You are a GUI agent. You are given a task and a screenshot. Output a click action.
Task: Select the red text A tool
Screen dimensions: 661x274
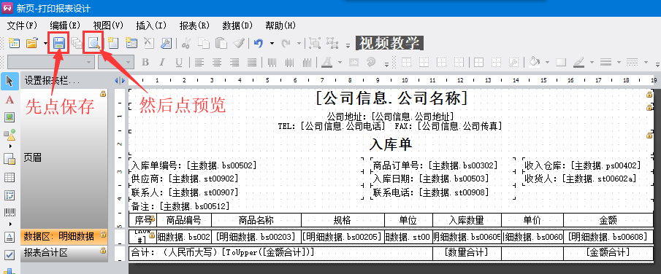[9, 100]
